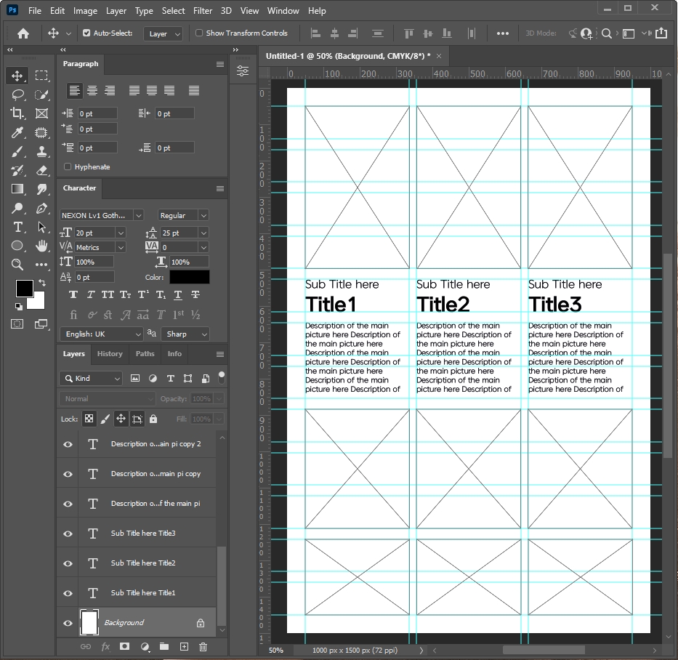
Task: Apply Faux Bold character style
Action: coord(73,294)
